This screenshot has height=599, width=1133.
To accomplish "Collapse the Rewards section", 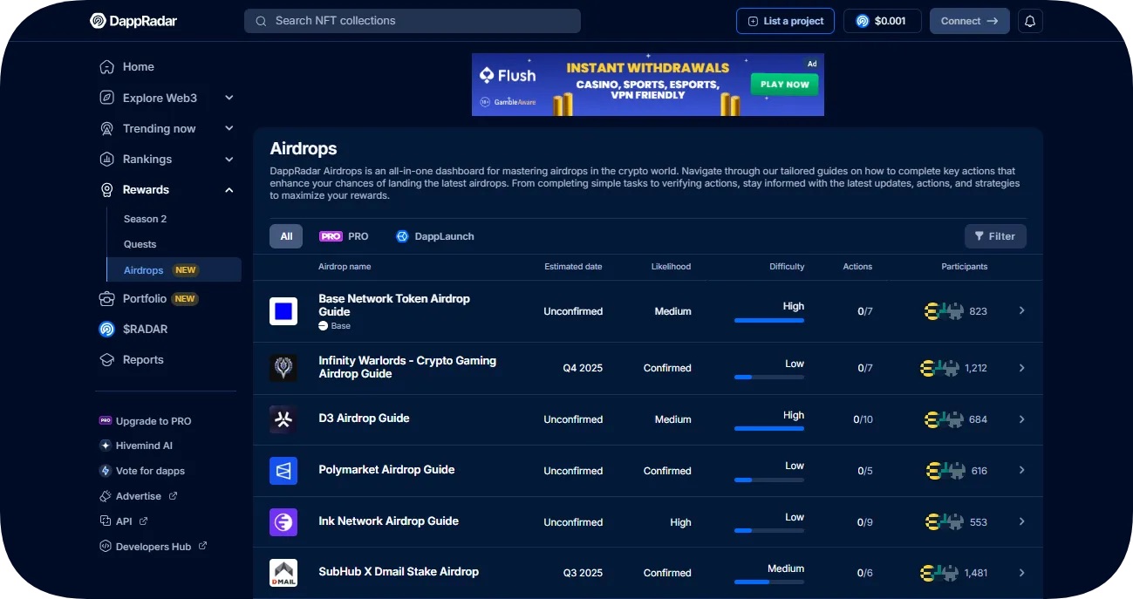I will (229, 189).
